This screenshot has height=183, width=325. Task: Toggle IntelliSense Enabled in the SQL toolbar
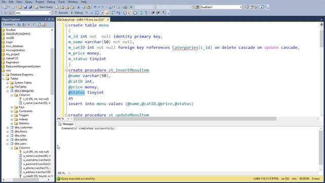point(107,13)
